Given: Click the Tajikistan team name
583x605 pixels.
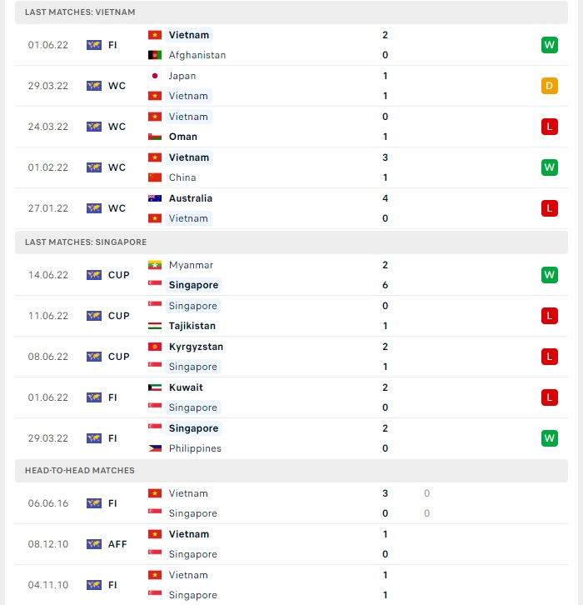Looking at the screenshot, I should (x=192, y=326).
